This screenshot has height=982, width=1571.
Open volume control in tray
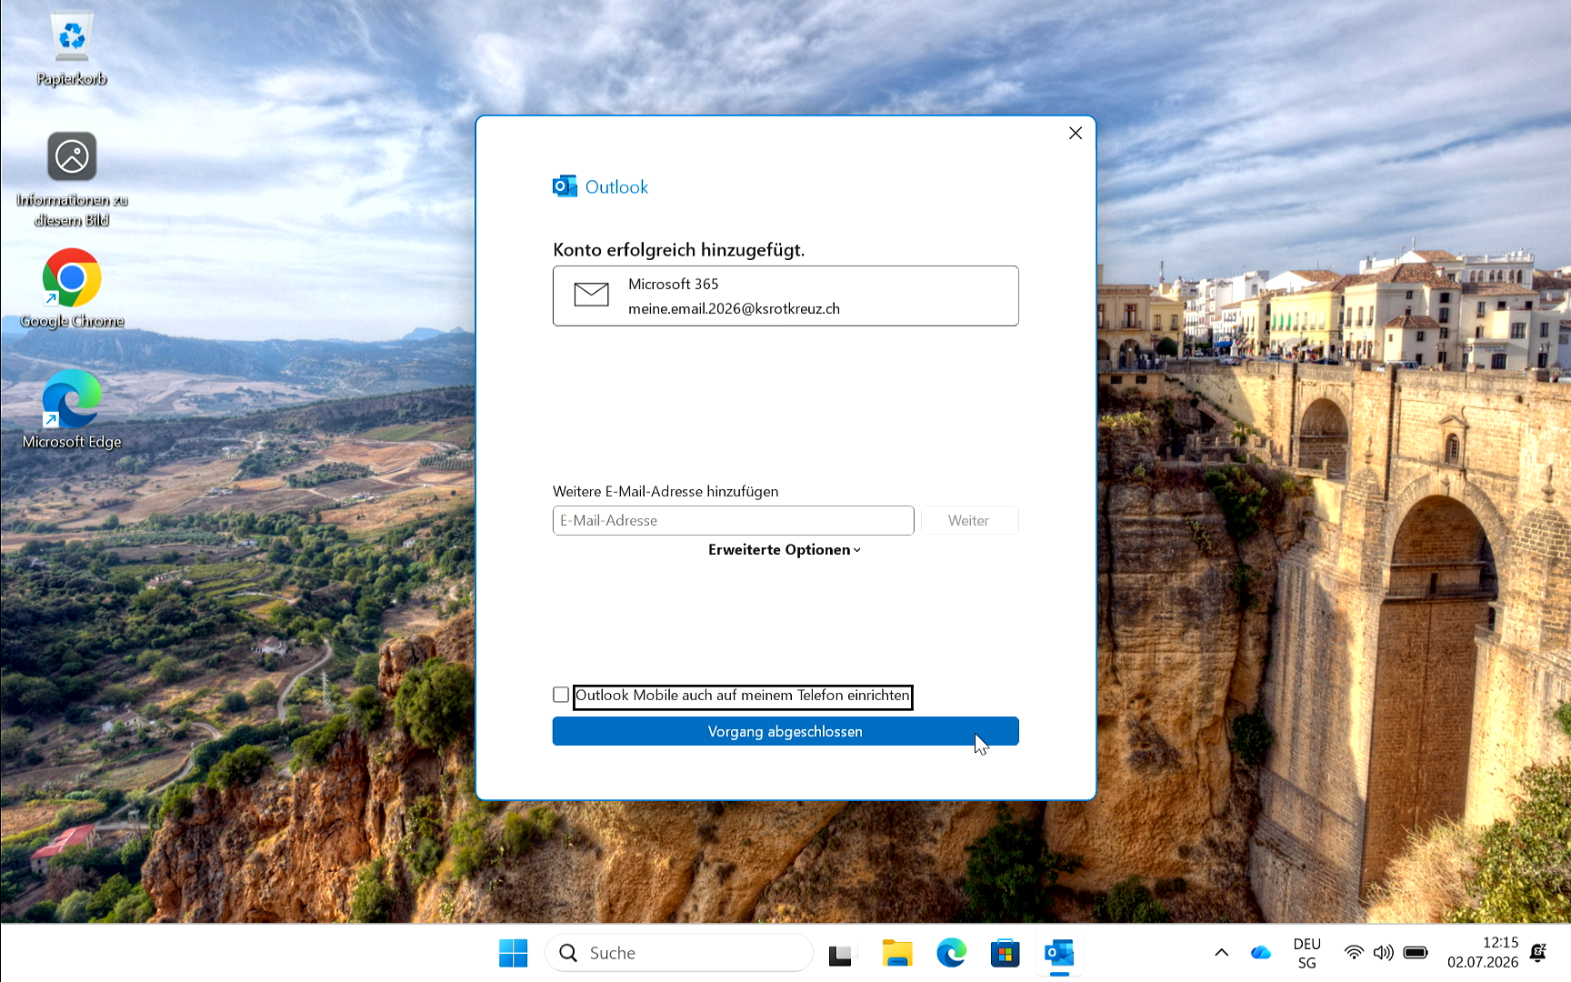point(1384,953)
